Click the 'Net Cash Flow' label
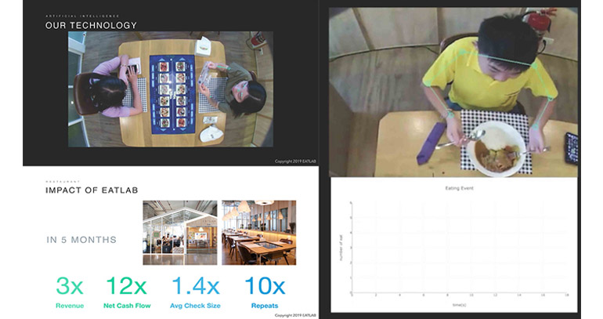603x319 pixels. tap(127, 306)
